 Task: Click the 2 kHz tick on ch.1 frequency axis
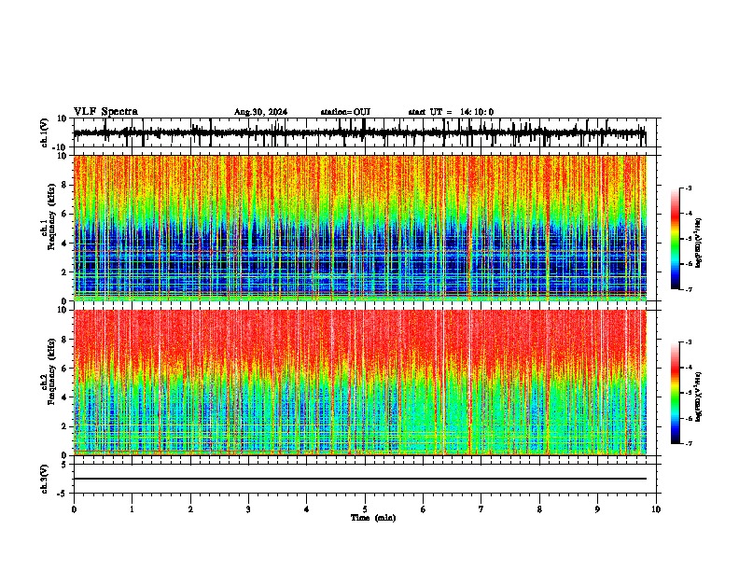[x=64, y=272]
